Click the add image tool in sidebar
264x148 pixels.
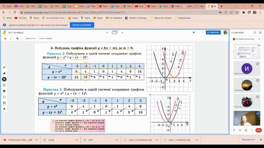click(5, 91)
